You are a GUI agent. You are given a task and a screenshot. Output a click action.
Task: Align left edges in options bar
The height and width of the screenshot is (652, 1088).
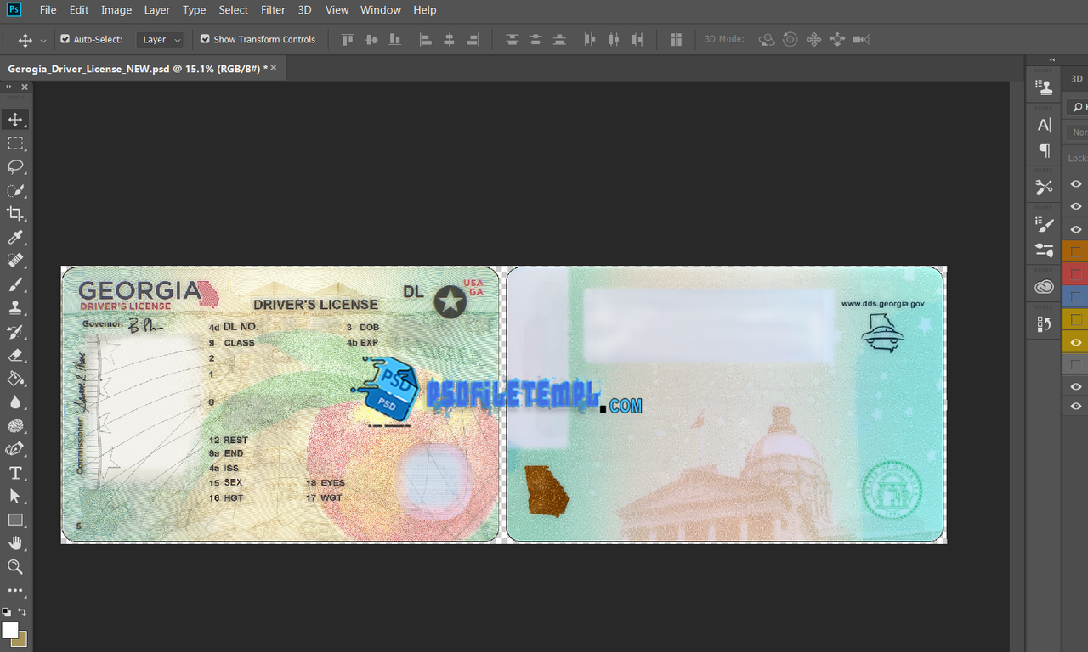(x=426, y=39)
